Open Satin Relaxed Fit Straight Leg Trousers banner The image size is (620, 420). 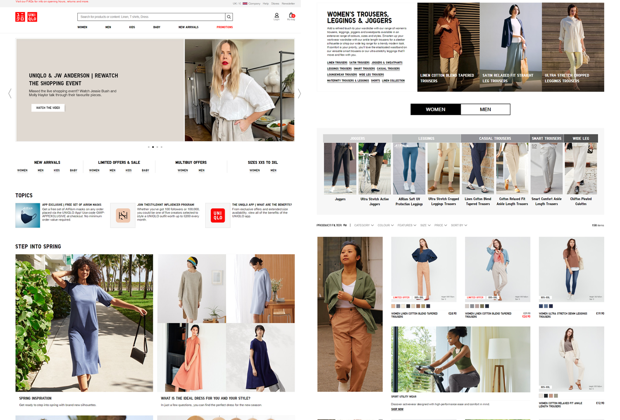click(510, 47)
